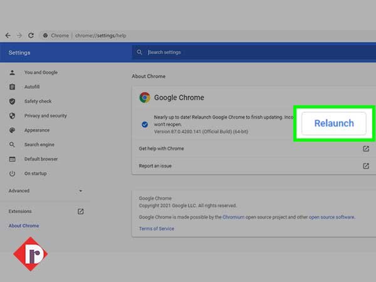The width and height of the screenshot is (376, 282).
Task: Open Report an issue
Action: point(155,166)
